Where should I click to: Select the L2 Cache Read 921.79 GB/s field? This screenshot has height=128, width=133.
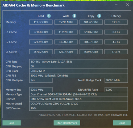41,42
